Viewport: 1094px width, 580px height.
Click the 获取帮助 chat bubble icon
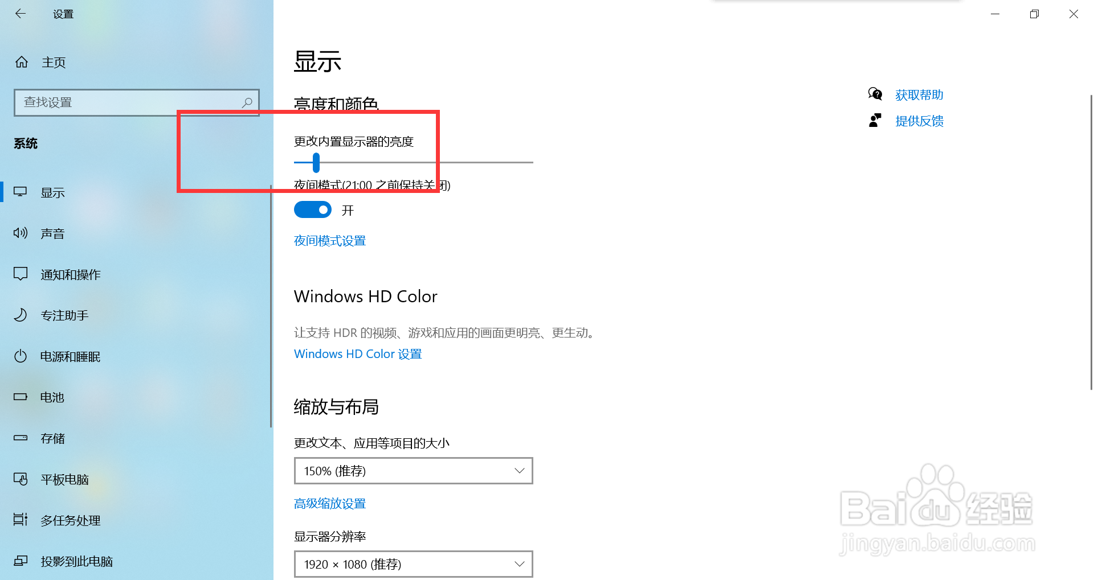tap(875, 94)
